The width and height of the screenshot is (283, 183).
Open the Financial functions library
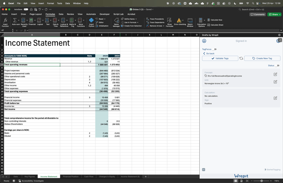[x=32, y=21]
